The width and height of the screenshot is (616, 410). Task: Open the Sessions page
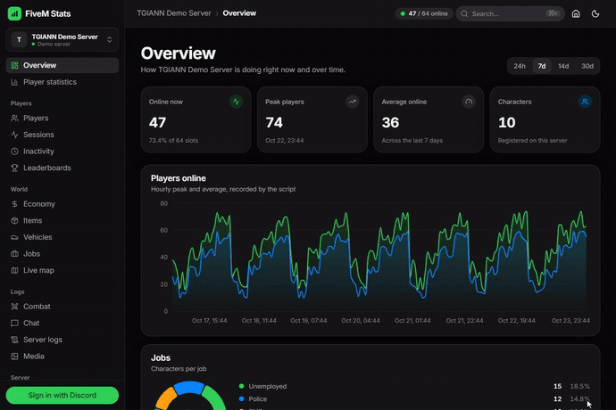pos(62,135)
